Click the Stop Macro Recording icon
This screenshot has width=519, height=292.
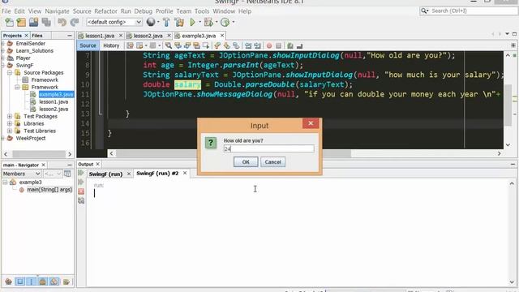tap(279, 45)
